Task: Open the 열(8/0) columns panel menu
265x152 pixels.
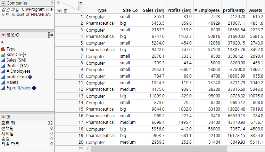Action: click(3, 35)
